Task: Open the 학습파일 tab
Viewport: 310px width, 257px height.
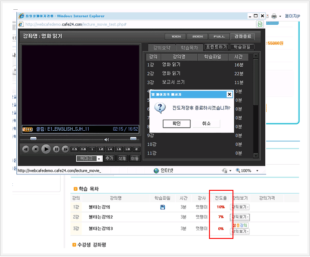Action: click(242, 47)
